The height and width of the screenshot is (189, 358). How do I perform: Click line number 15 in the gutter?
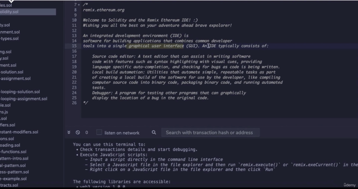pos(74,46)
